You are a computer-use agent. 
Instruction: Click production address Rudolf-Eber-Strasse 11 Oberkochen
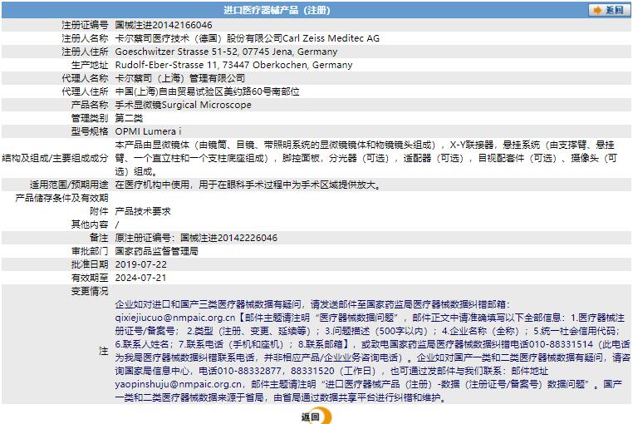click(x=233, y=65)
